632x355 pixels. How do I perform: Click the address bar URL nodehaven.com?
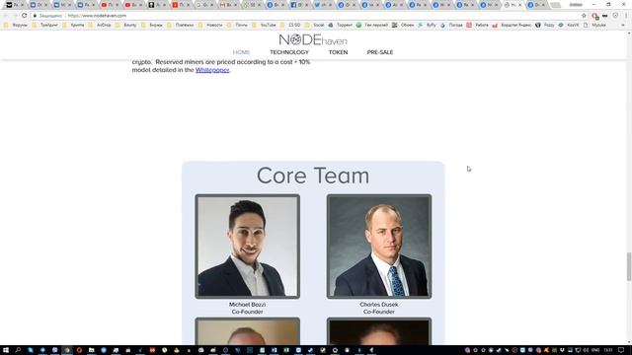pyautogui.click(x=97, y=16)
